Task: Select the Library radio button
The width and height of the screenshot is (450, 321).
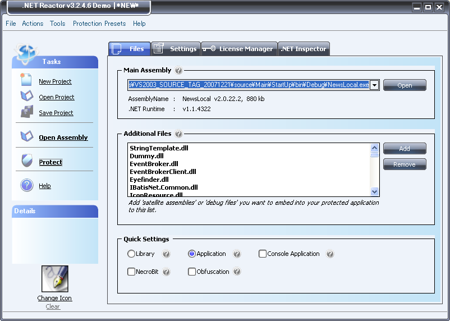Action: coord(131,254)
